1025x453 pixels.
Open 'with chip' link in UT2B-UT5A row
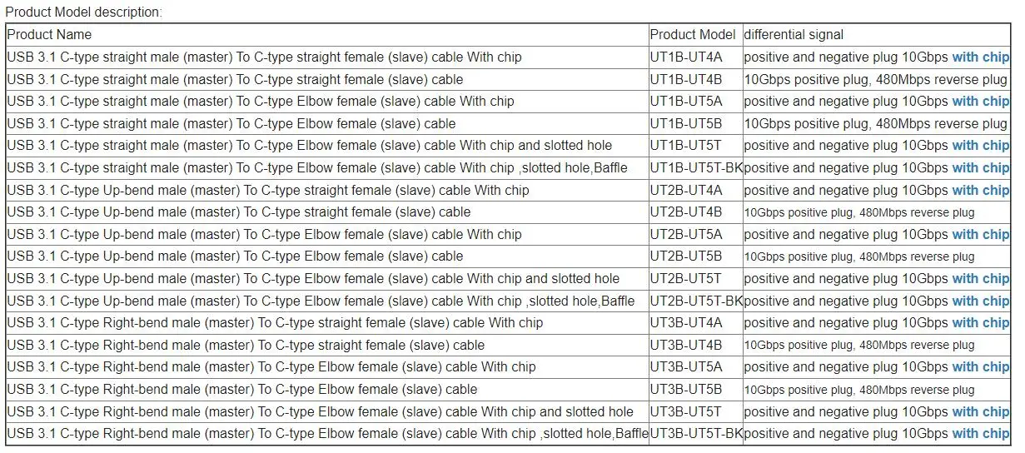point(980,235)
